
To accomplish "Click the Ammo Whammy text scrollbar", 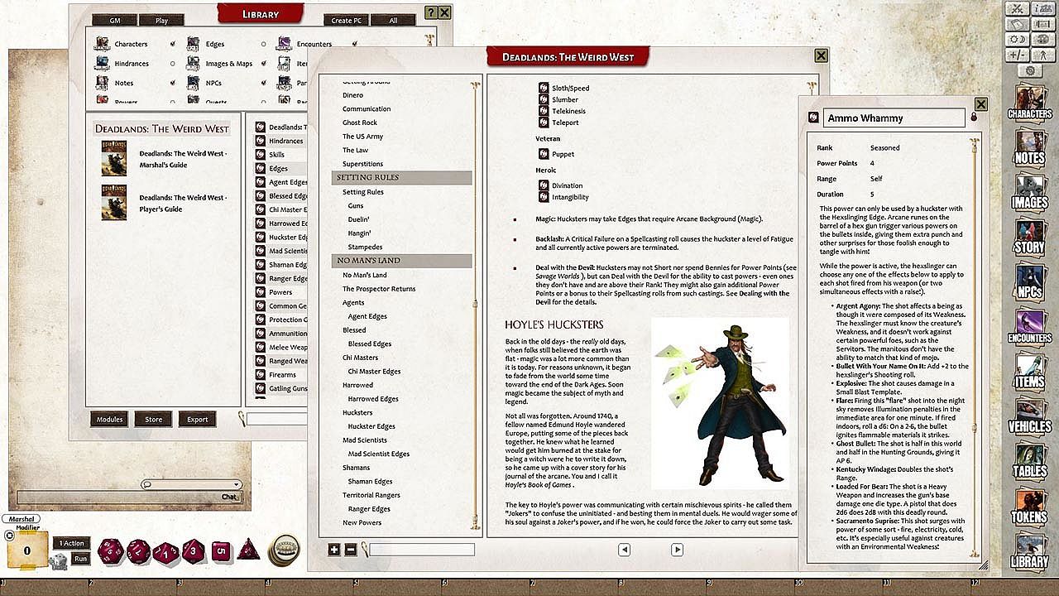I will (x=974, y=348).
